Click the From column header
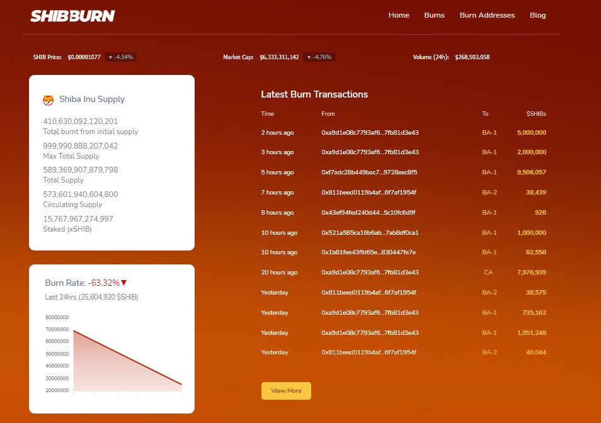 click(328, 114)
